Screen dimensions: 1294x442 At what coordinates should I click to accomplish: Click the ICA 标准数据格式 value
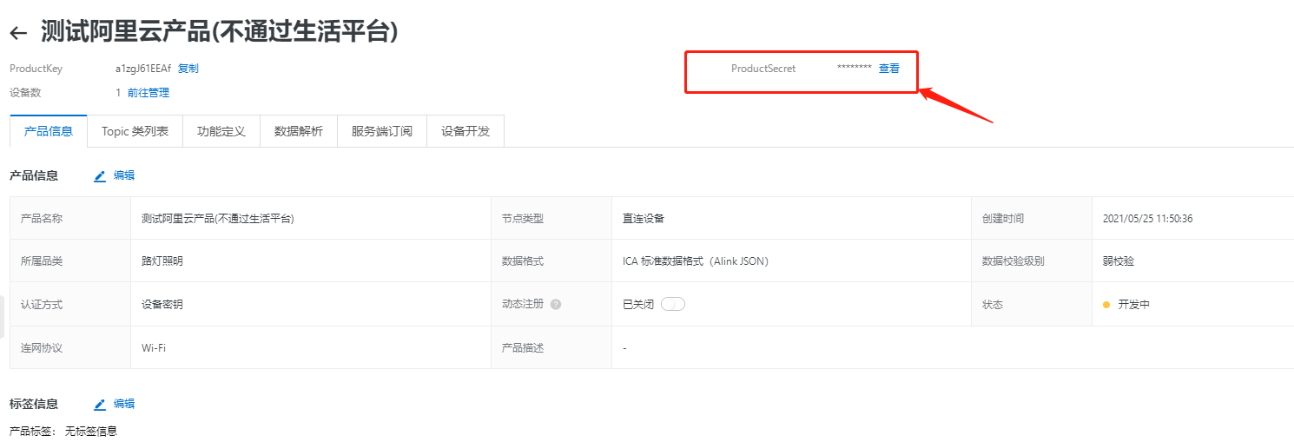[696, 261]
